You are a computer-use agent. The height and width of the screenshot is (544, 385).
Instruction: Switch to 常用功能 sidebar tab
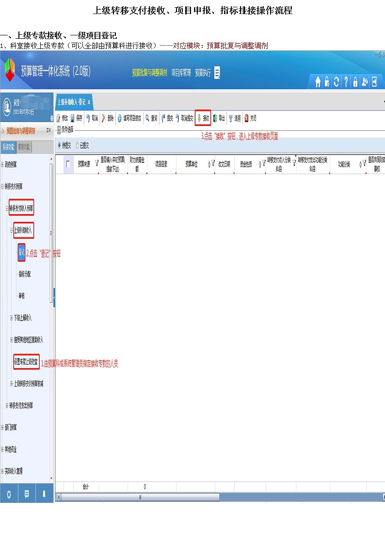24,147
